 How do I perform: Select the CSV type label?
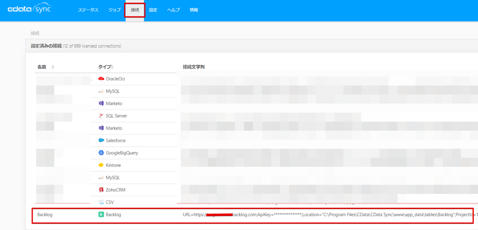click(x=110, y=202)
